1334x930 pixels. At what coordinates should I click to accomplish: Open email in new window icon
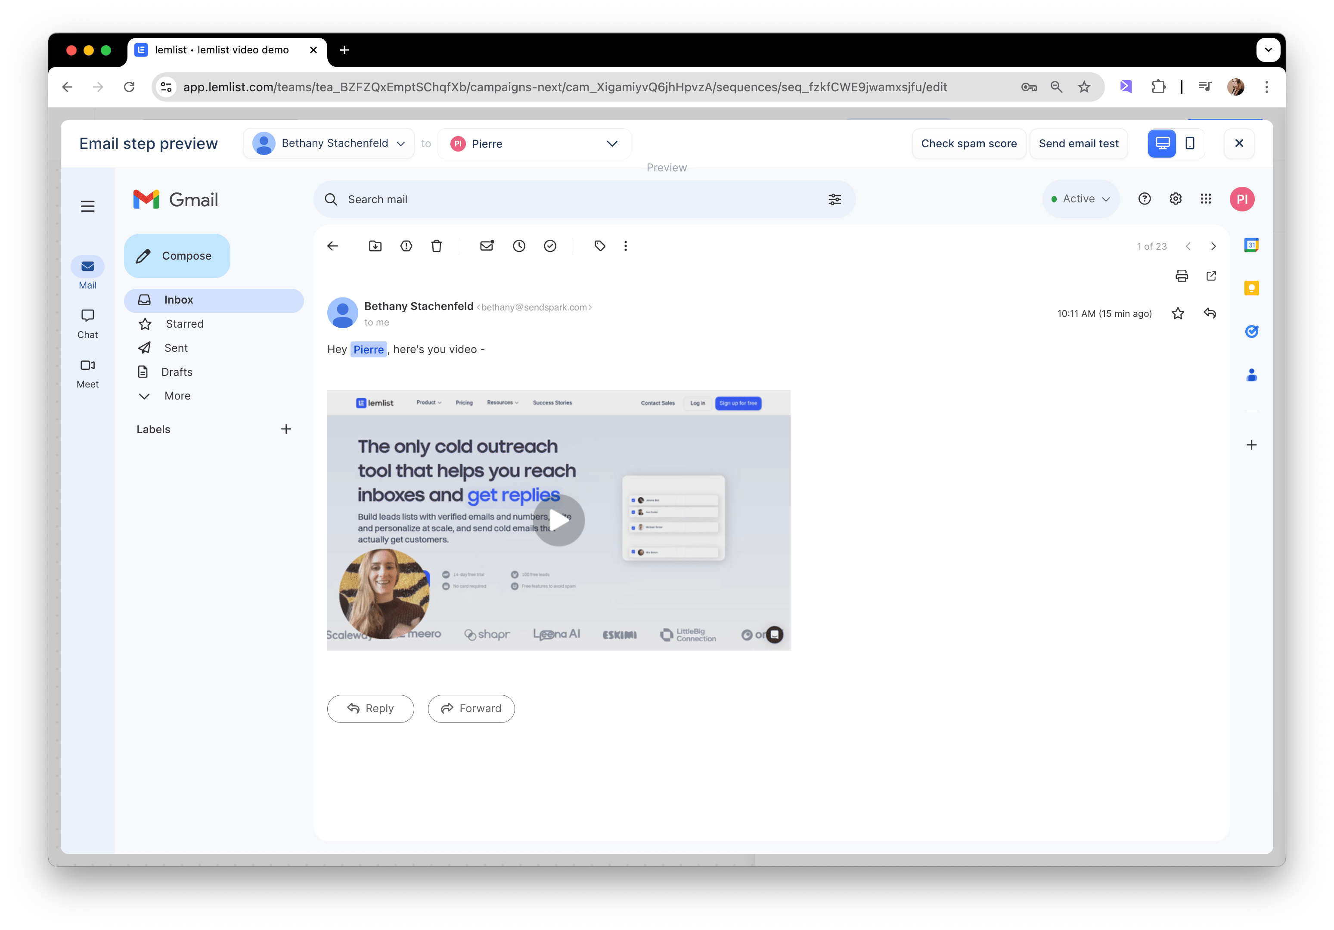[x=1211, y=276]
